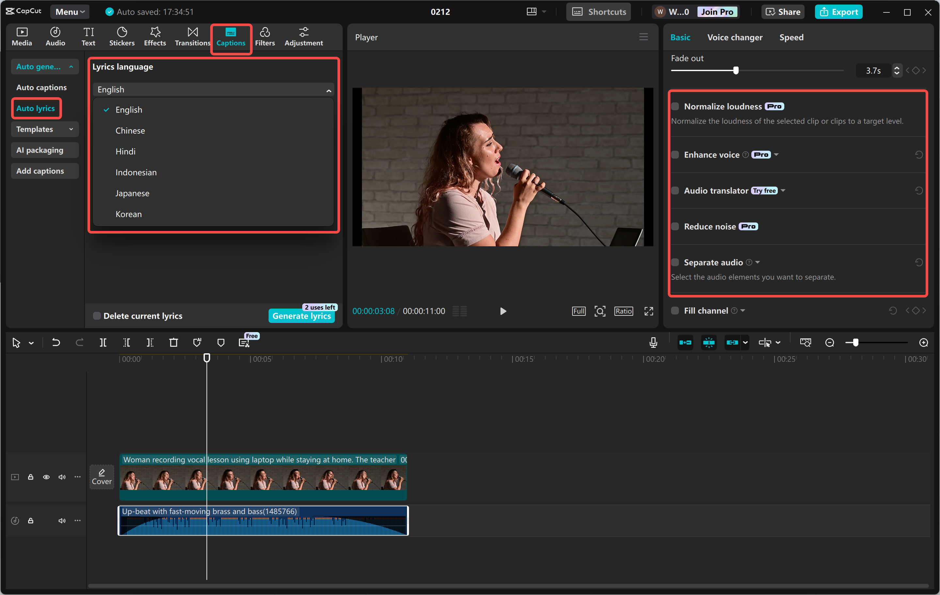Select the split tool in the timeline toolbar

(103, 342)
